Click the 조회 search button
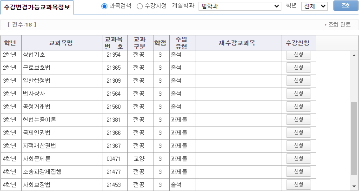359x192 pixels. click(346, 6)
